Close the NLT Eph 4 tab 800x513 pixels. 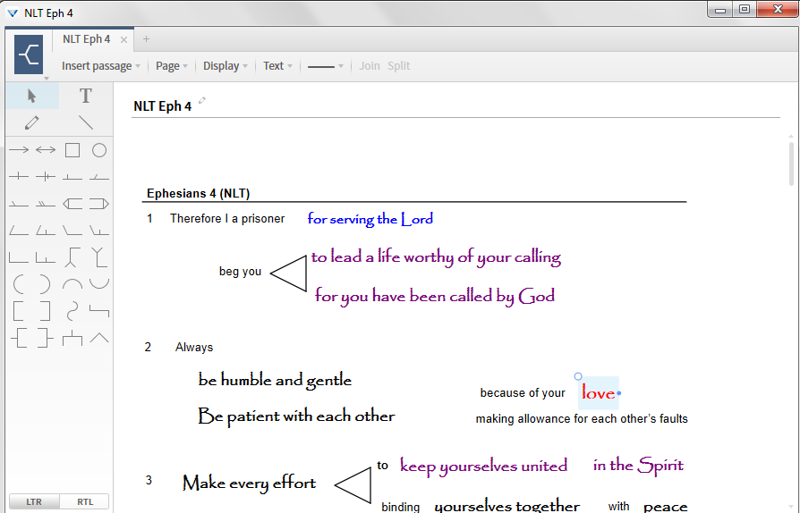(124, 39)
